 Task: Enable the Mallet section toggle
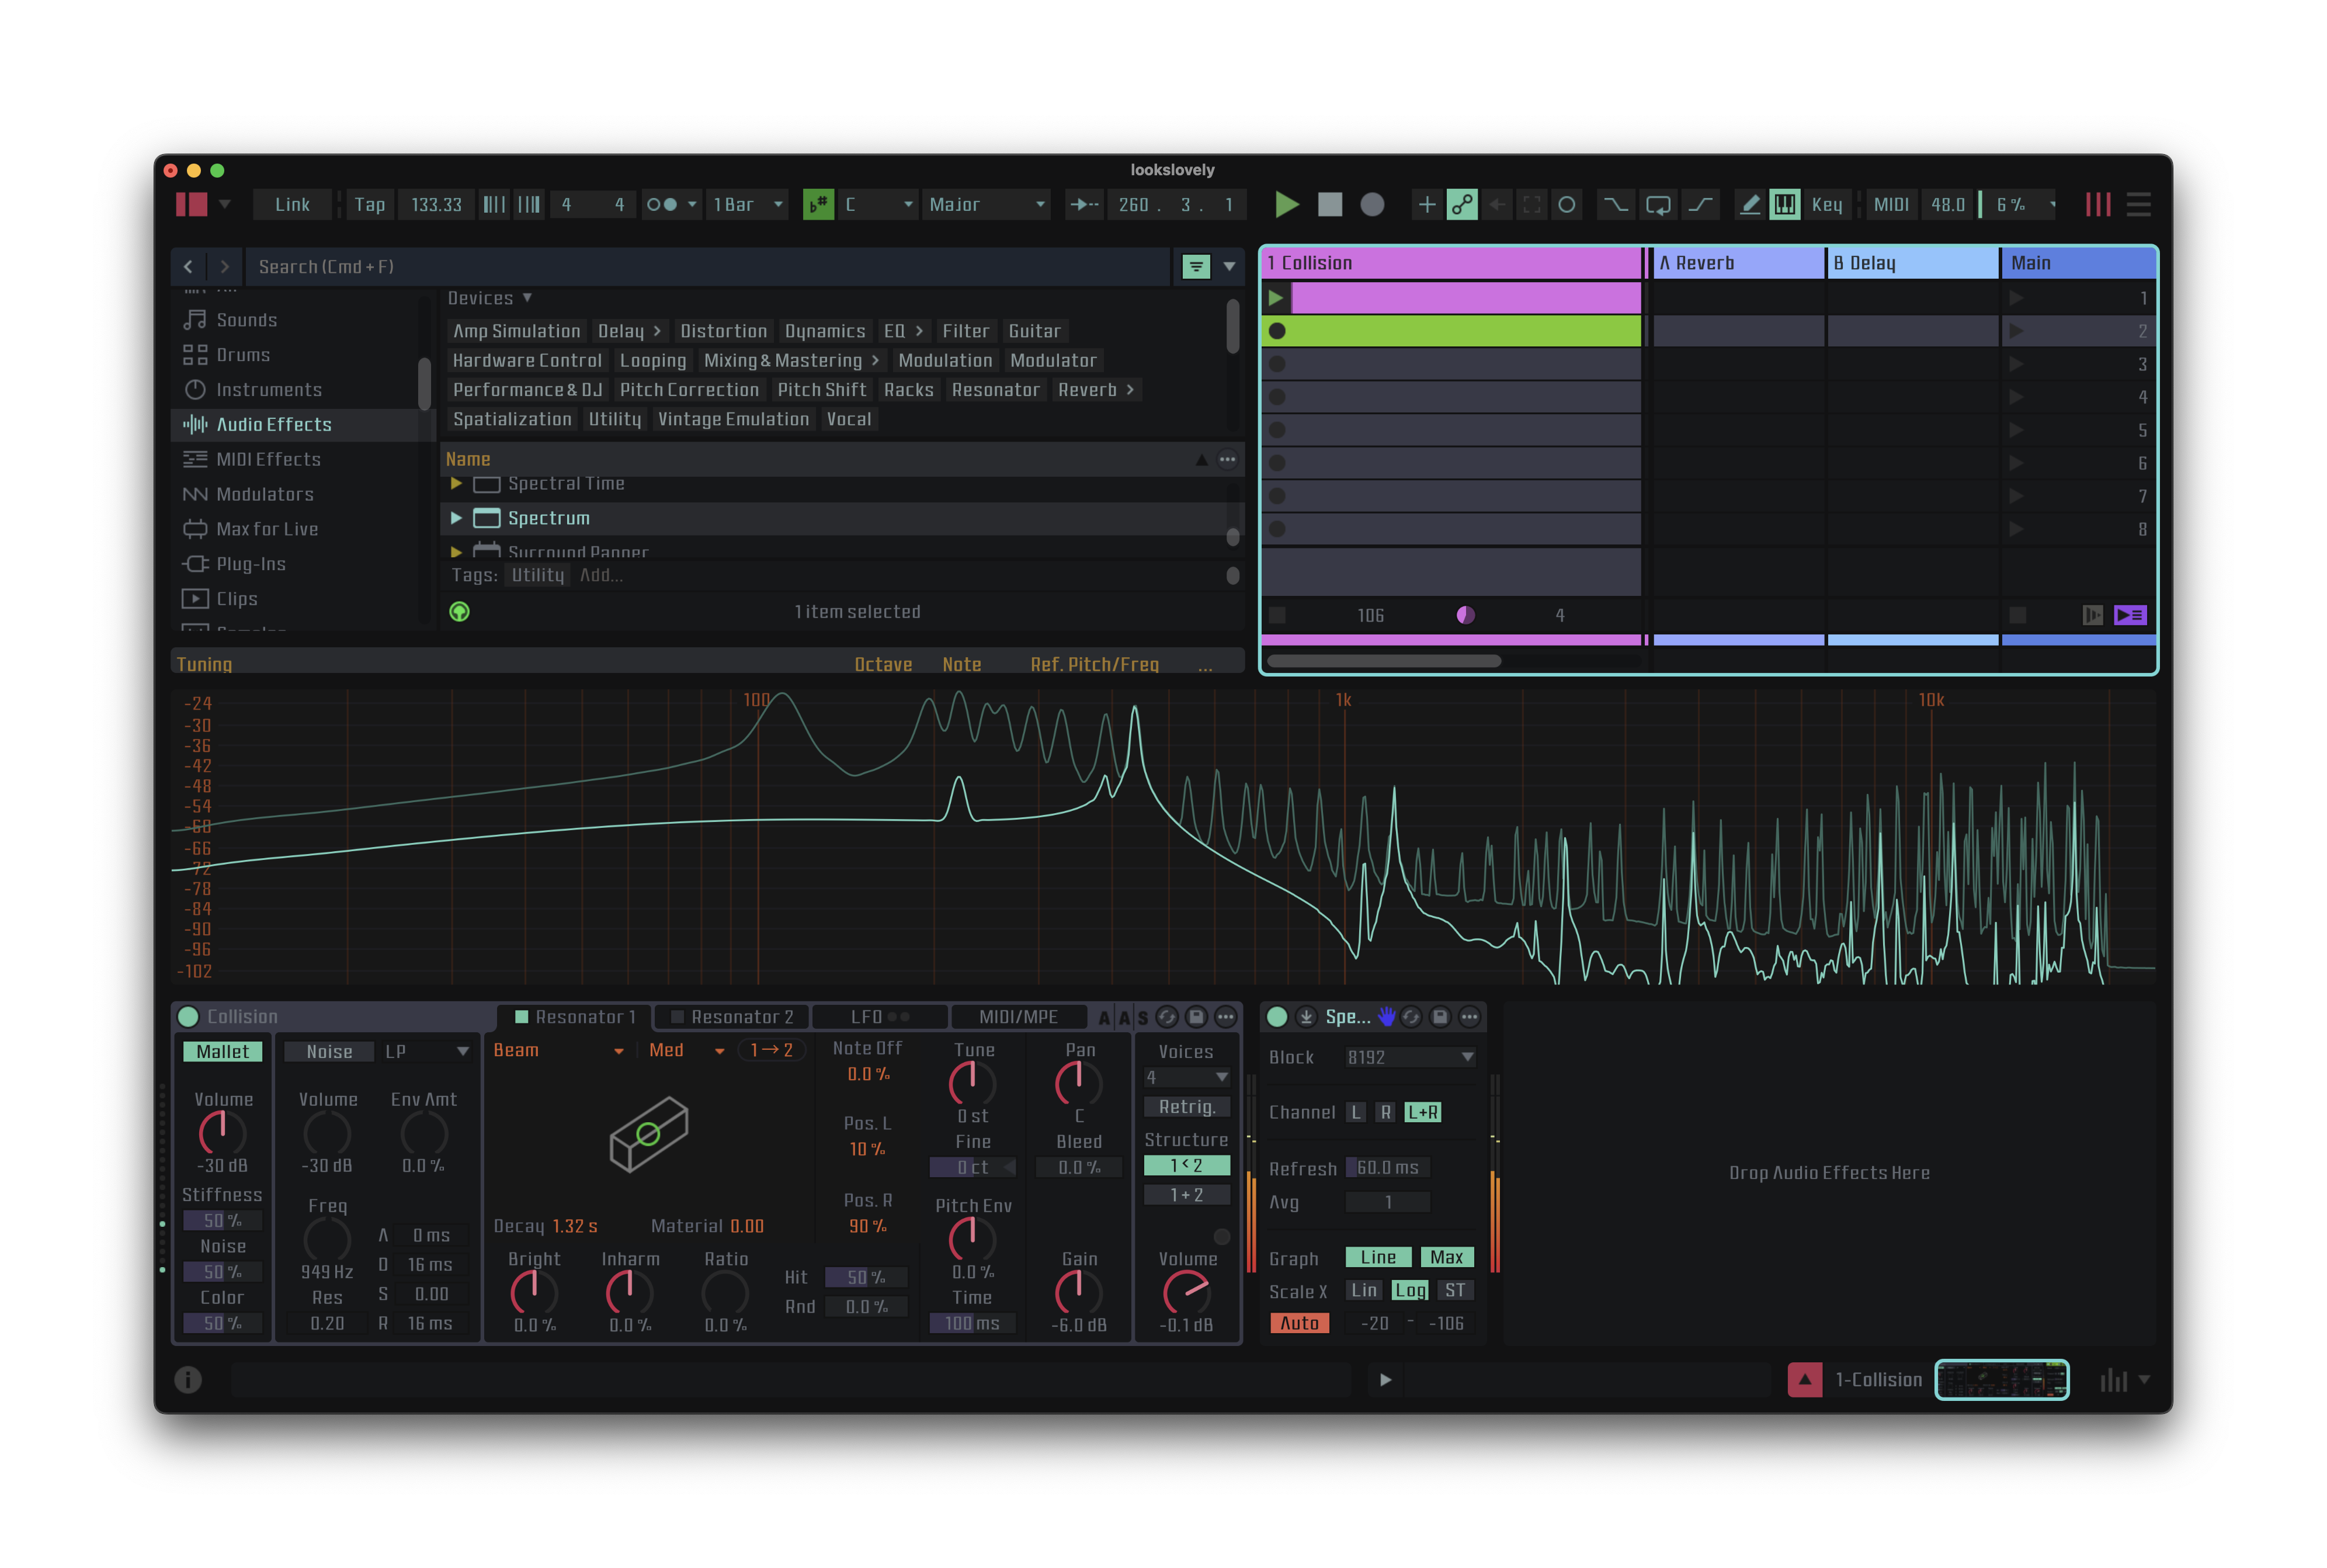pos(222,1052)
